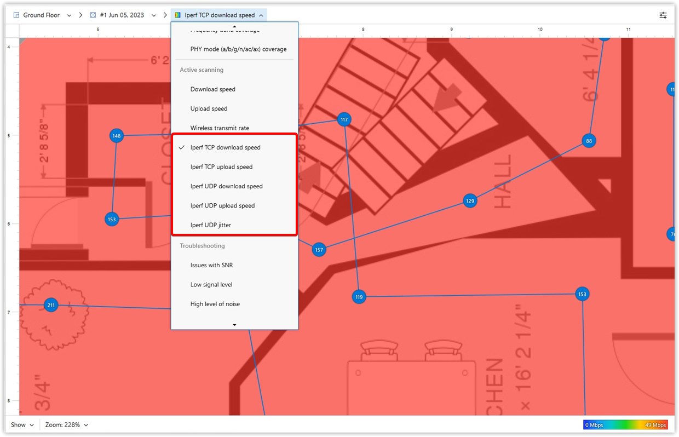Click the 0-49 Mbps color legend gradient
The image size is (679, 437).
(626, 424)
